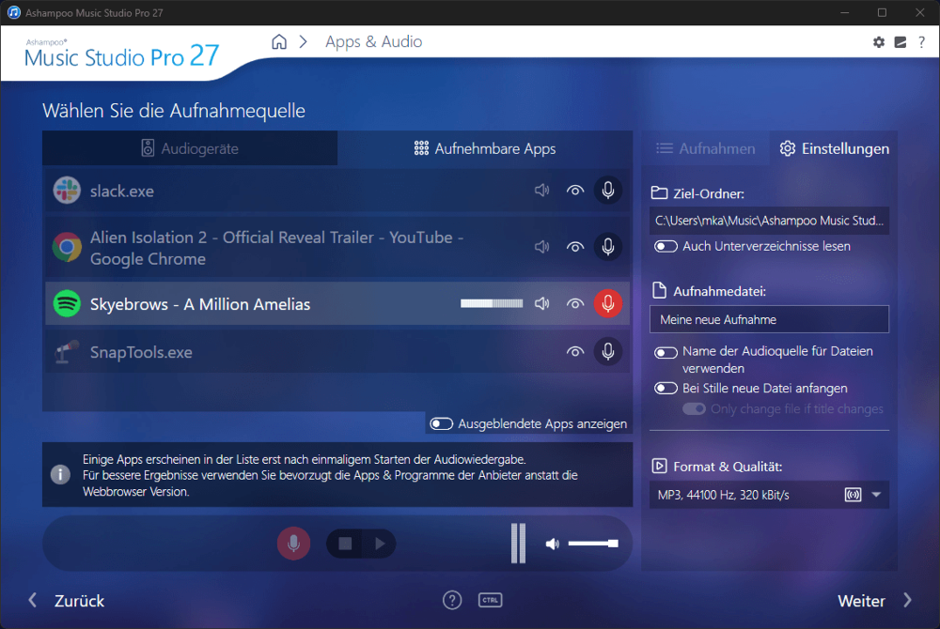Edit the Meine neue Aufnahme filename field

769,319
